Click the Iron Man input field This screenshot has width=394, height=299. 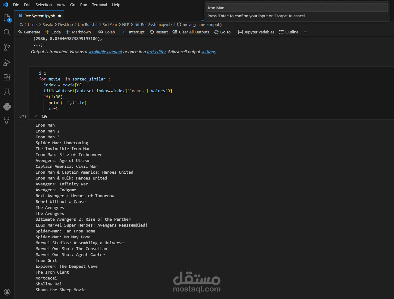click(296, 7)
